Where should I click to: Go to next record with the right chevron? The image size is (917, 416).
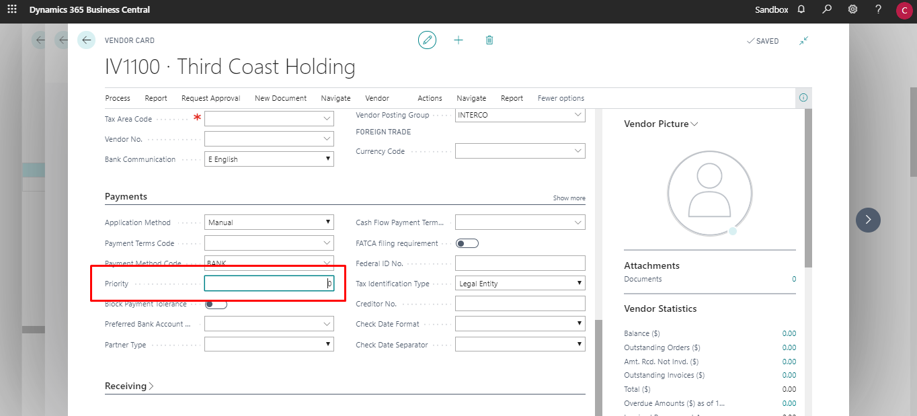(868, 219)
